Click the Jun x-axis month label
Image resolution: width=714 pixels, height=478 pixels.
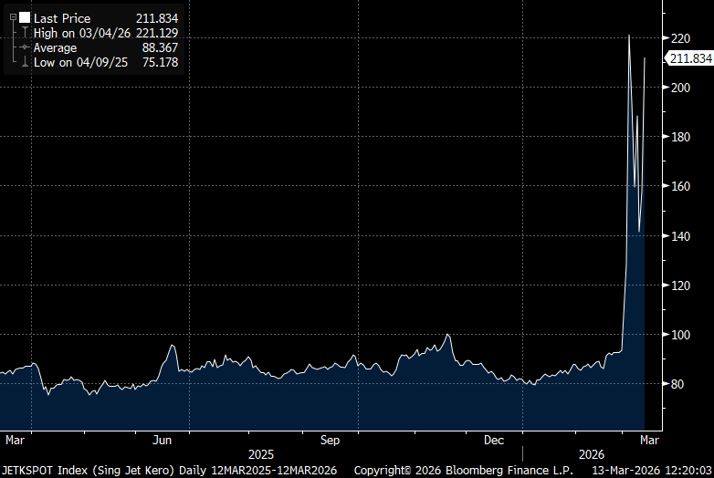tap(163, 441)
